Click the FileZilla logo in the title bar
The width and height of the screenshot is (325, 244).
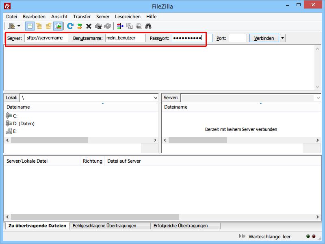coord(7,6)
